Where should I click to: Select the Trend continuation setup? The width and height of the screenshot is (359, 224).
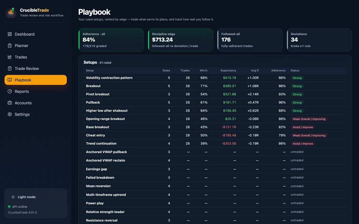point(215,143)
